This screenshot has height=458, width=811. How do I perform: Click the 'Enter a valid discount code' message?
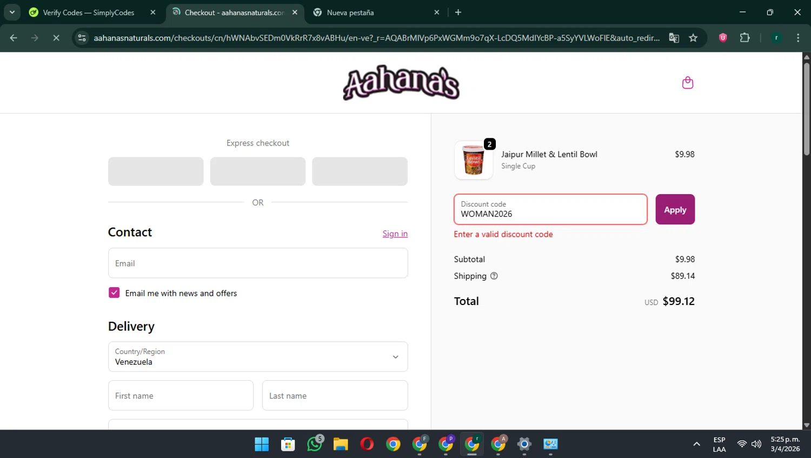[x=503, y=234]
